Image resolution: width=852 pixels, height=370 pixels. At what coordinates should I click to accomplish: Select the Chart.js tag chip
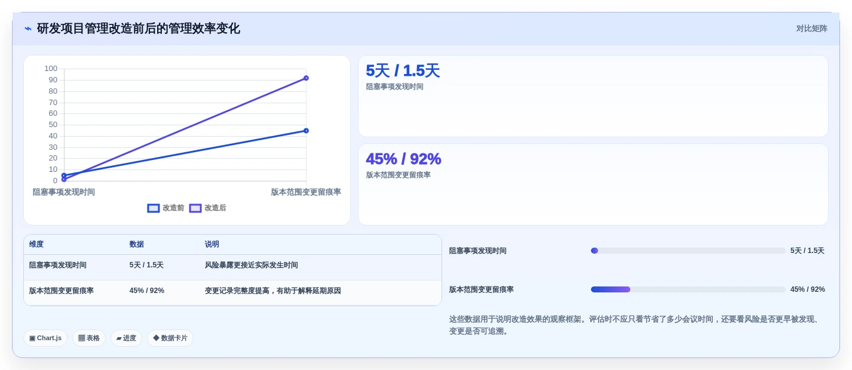coord(45,338)
